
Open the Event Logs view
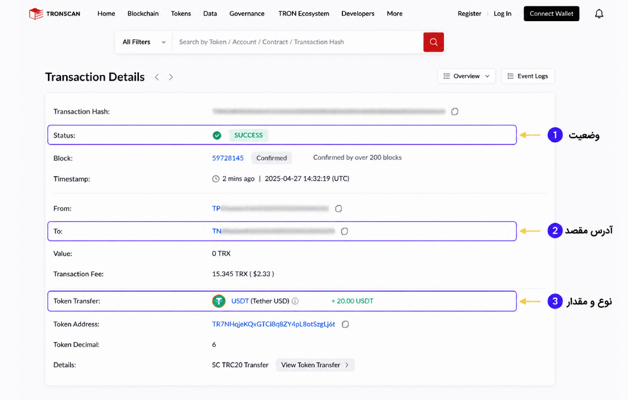(527, 76)
